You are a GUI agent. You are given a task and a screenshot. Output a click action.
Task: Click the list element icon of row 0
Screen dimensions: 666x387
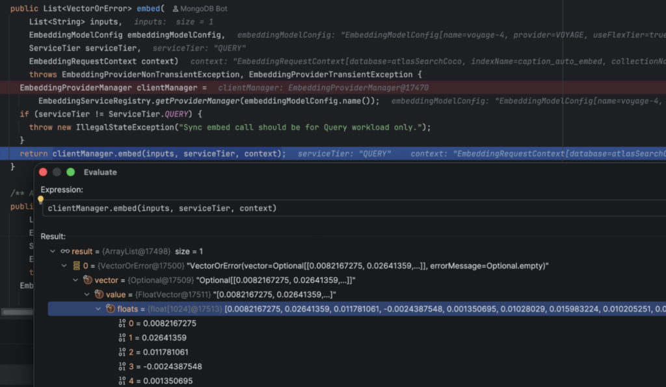(x=77, y=266)
